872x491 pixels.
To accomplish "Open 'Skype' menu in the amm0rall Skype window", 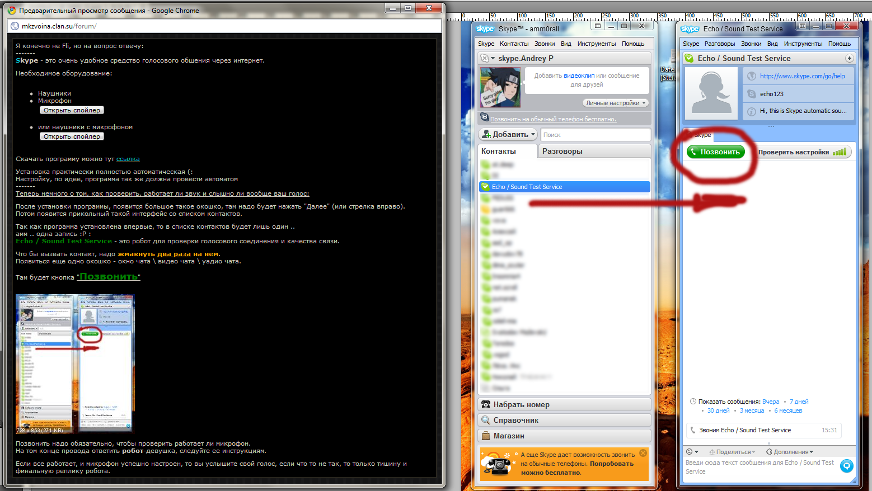I will click(486, 44).
